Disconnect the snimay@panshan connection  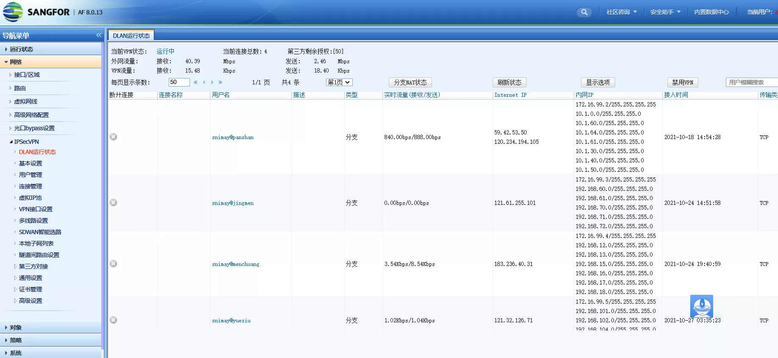coord(114,137)
